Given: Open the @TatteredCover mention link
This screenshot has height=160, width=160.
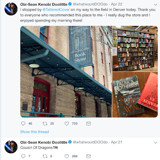Looking at the screenshot, I should click(56, 10).
